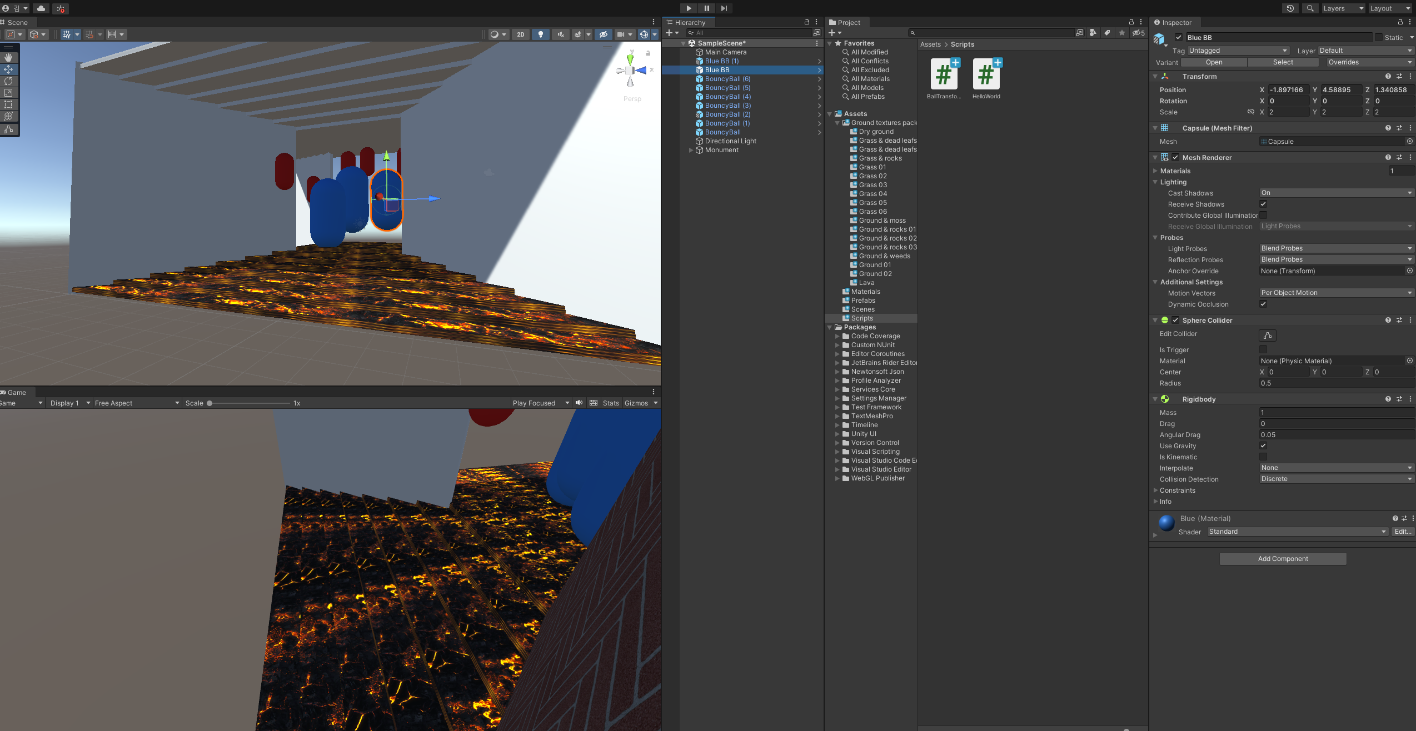Open the Cast Shadows dropdown
Screen dimensions: 1416x731
coord(1336,193)
